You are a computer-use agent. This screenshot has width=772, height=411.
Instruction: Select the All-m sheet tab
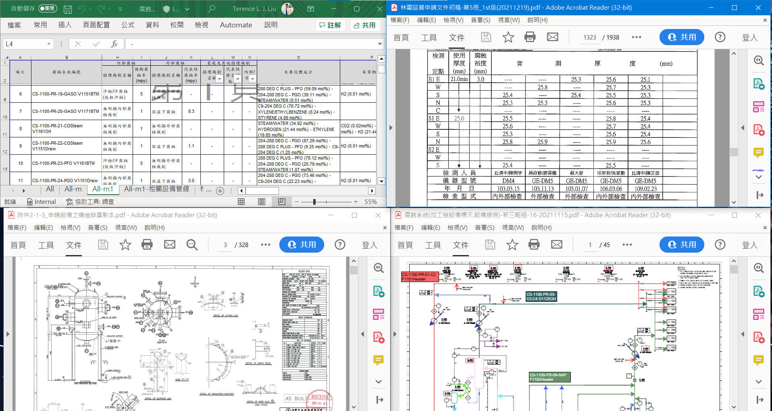[x=73, y=189]
